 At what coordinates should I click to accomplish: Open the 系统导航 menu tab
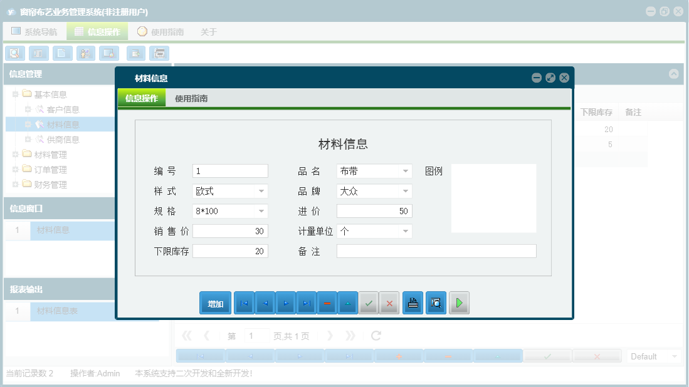coord(34,31)
